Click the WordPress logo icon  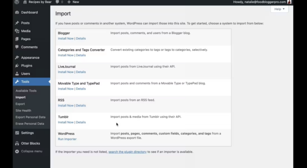pyautogui.click(x=17, y=2)
